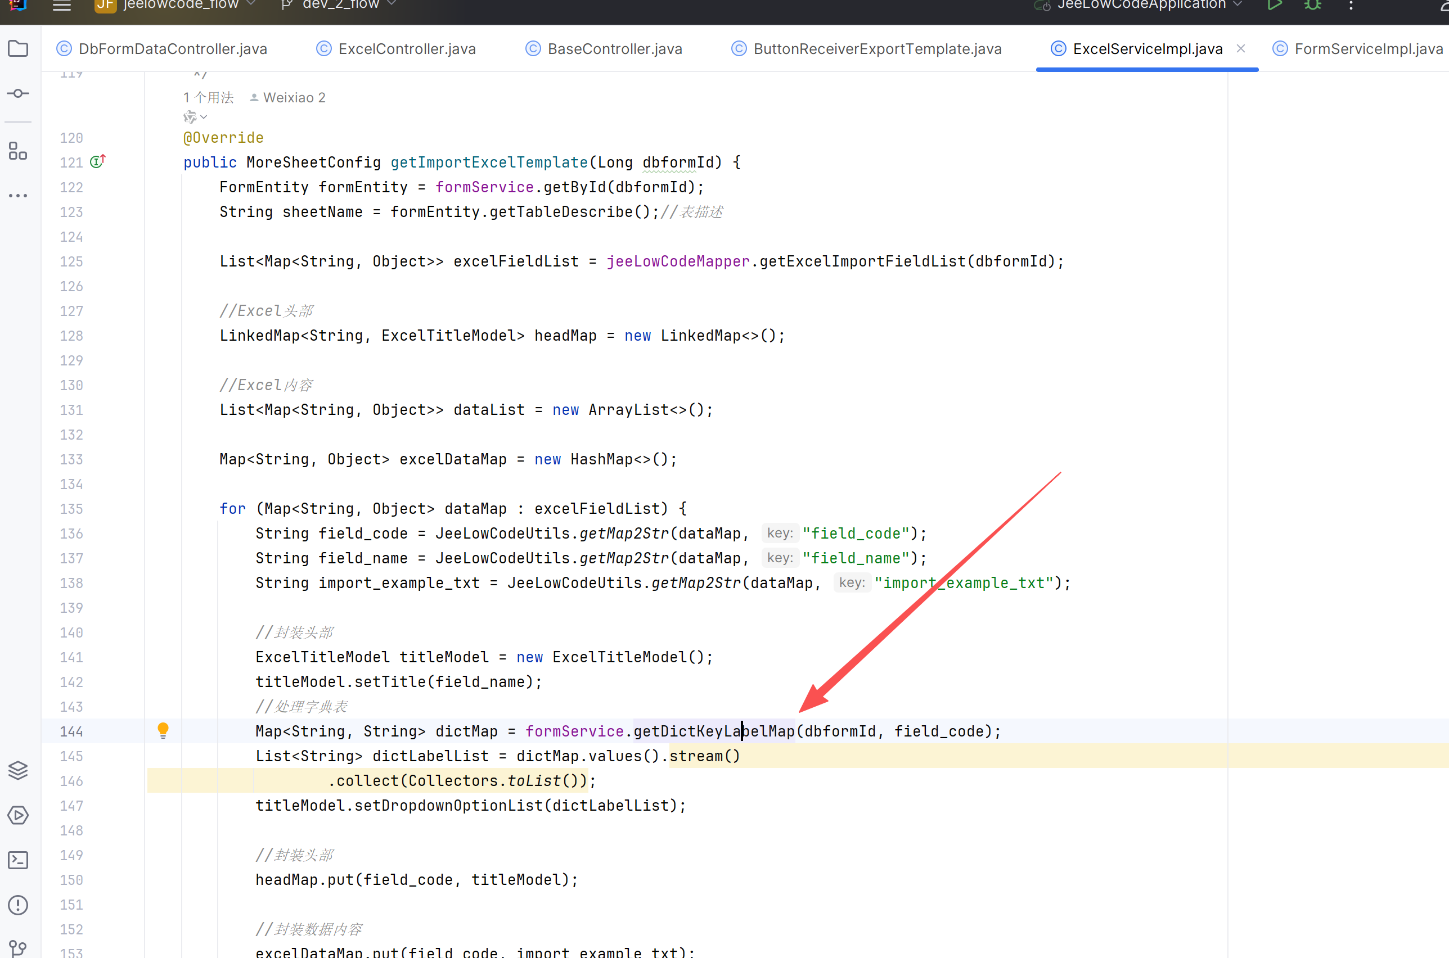This screenshot has width=1449, height=958.
Task: Open the Terminal tool window
Action: 18,860
